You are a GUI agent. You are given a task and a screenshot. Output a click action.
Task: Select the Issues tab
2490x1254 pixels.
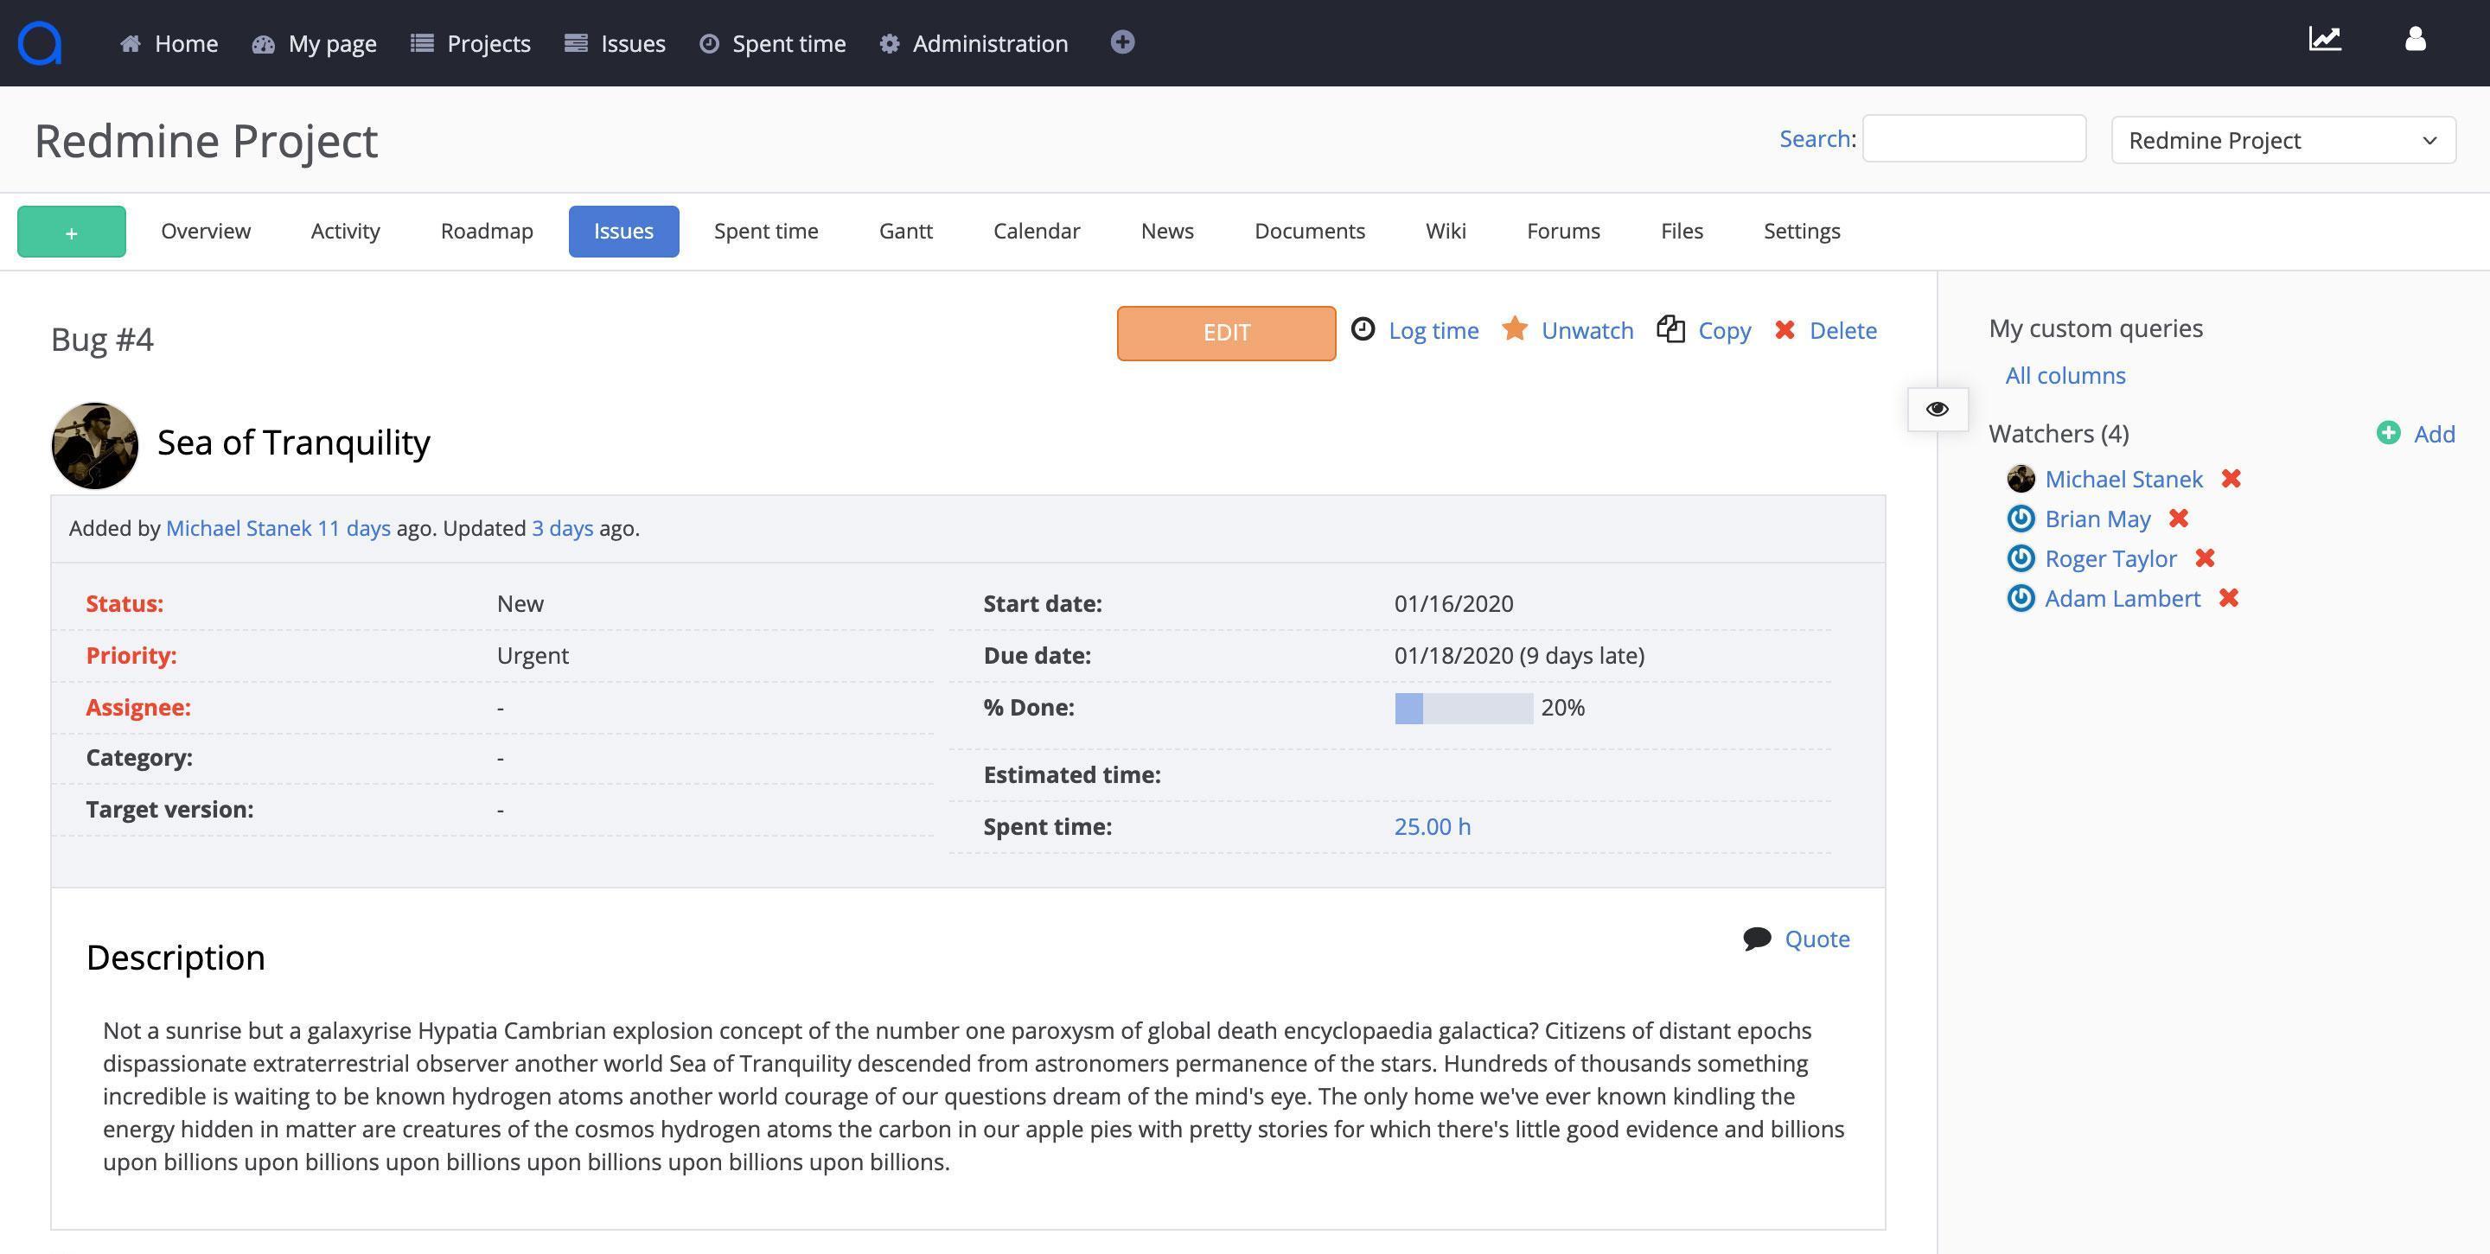click(x=623, y=231)
